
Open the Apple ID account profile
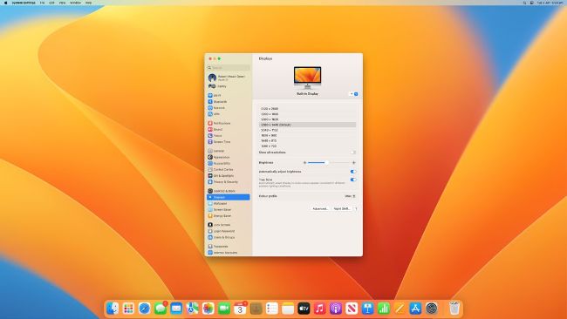tap(229, 78)
